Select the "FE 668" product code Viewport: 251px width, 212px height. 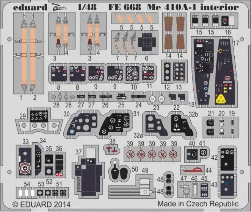click(x=125, y=7)
